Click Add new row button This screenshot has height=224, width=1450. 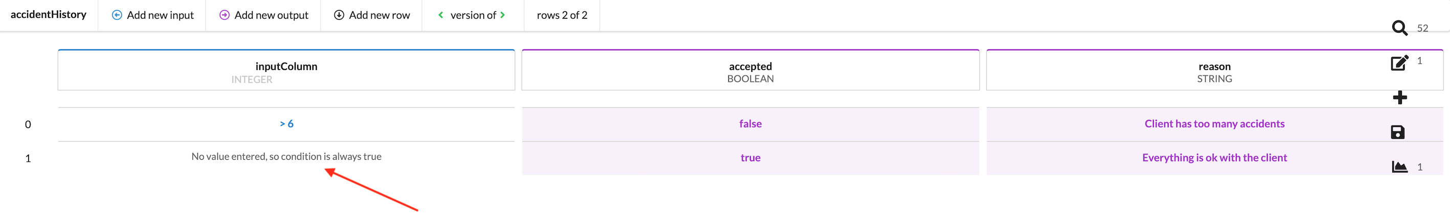click(371, 15)
